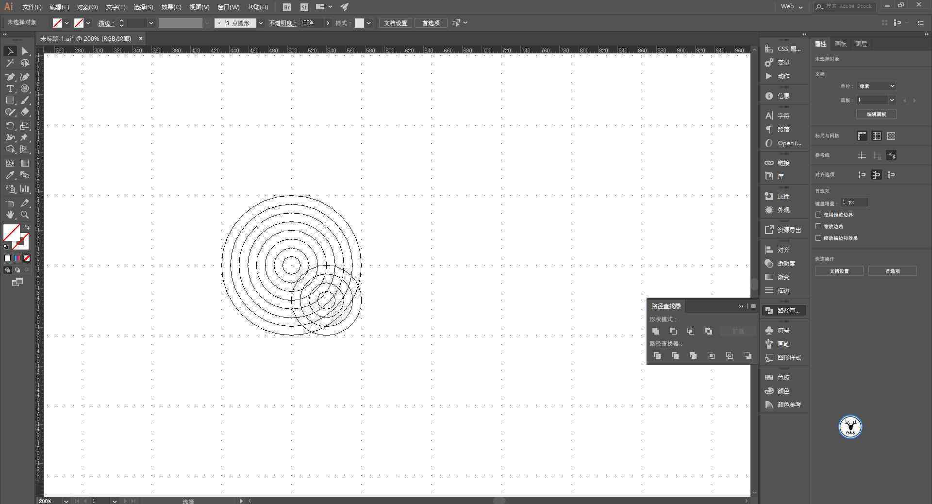Click Minus Front in Pathfinder panel
This screenshot has height=504, width=932.
coord(673,331)
